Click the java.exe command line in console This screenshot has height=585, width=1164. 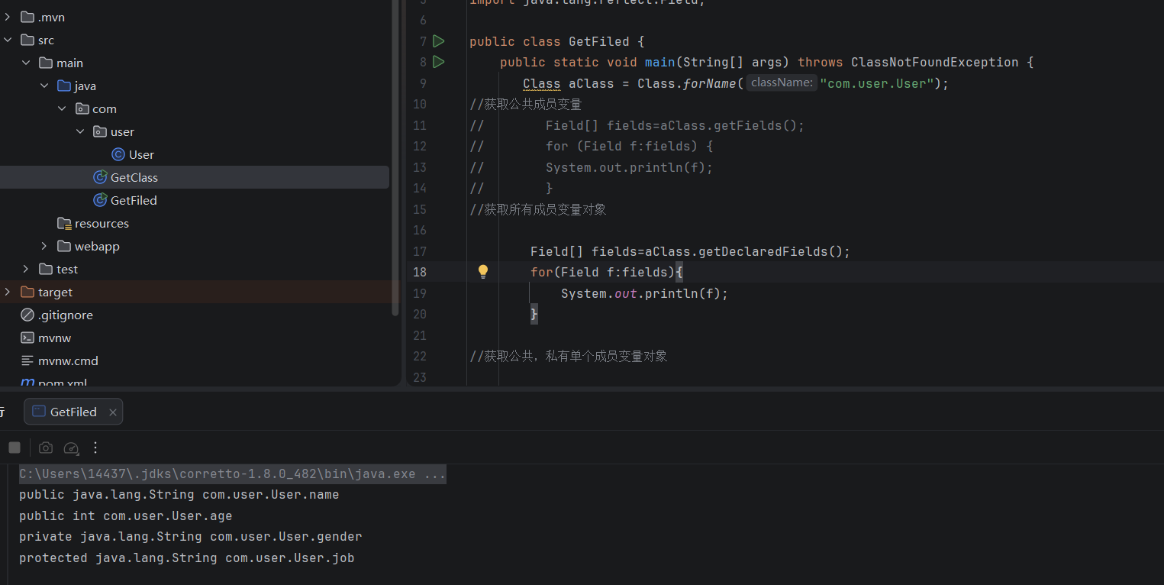click(232, 474)
